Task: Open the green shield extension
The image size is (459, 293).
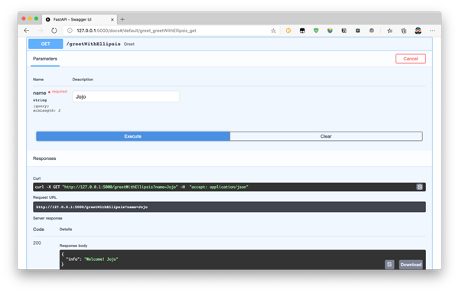Action: [x=316, y=31]
